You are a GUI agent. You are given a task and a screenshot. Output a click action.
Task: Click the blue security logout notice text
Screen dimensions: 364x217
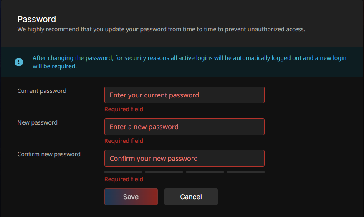(189, 62)
